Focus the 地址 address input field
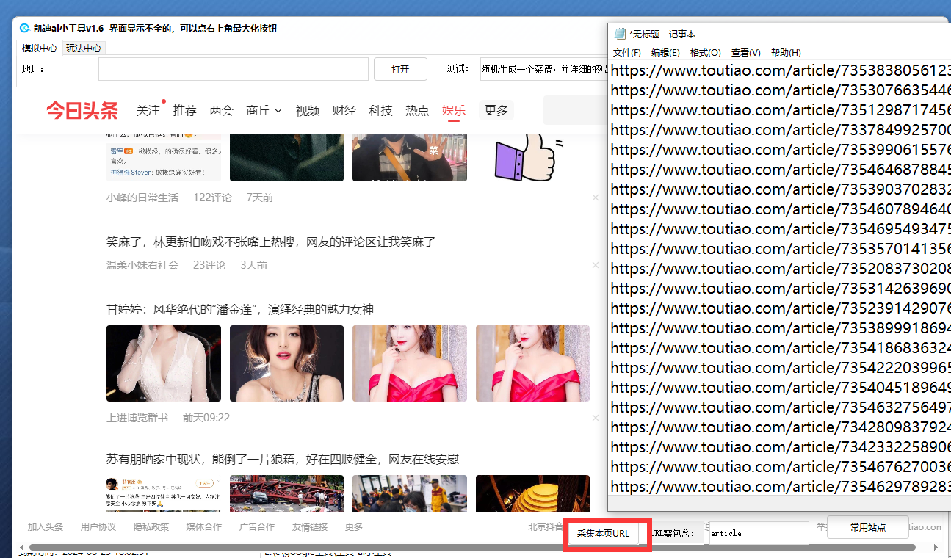Image resolution: width=951 pixels, height=558 pixels. [x=234, y=69]
